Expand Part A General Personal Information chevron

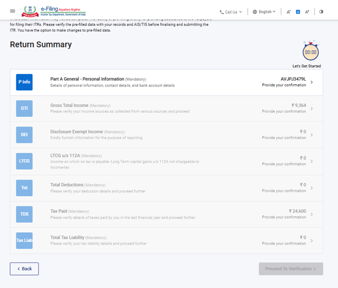pyautogui.click(x=312, y=82)
